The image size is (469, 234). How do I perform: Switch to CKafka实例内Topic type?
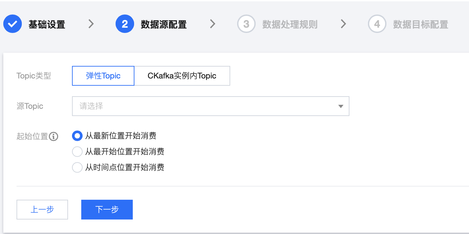coord(182,76)
